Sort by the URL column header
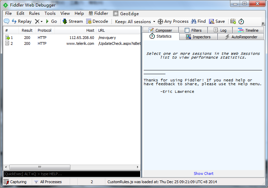268x188 pixels. (118, 30)
